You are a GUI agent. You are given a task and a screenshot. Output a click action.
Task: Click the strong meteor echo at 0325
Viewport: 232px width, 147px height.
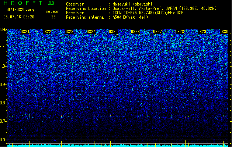coord(110,116)
